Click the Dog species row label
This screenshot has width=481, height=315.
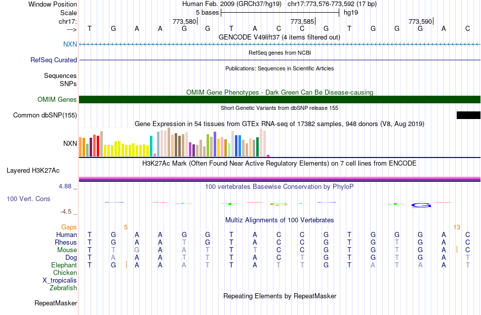[x=71, y=258]
